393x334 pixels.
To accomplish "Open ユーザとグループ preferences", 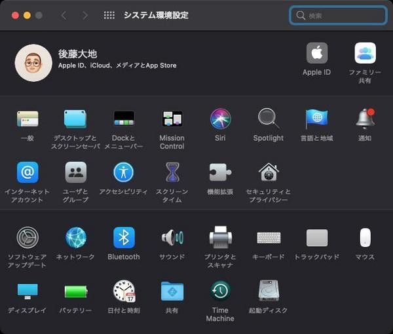I will click(x=76, y=172).
